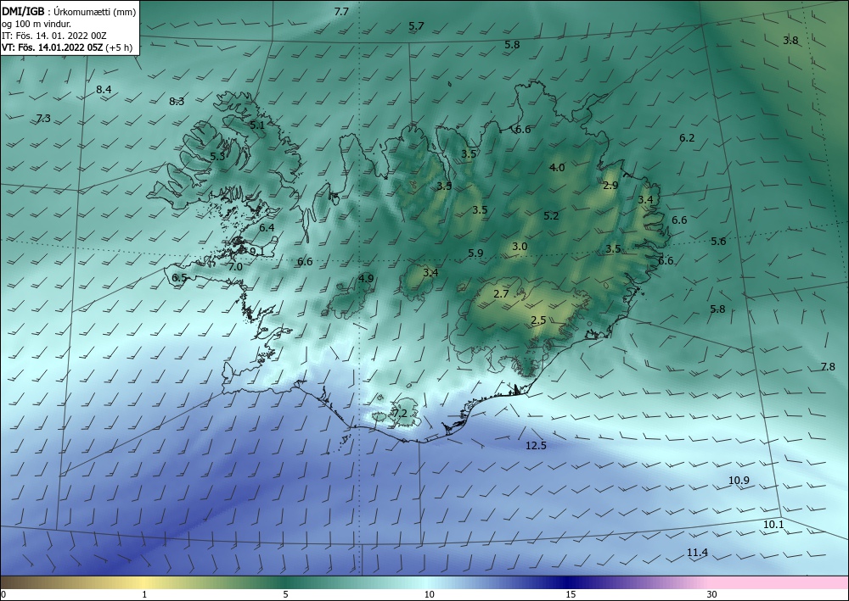
Task: Click the color scale tick label 15
Action: coord(571,595)
